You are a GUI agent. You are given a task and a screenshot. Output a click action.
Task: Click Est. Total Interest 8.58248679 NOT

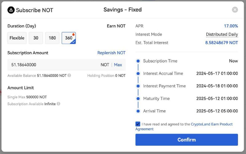(x=221, y=43)
